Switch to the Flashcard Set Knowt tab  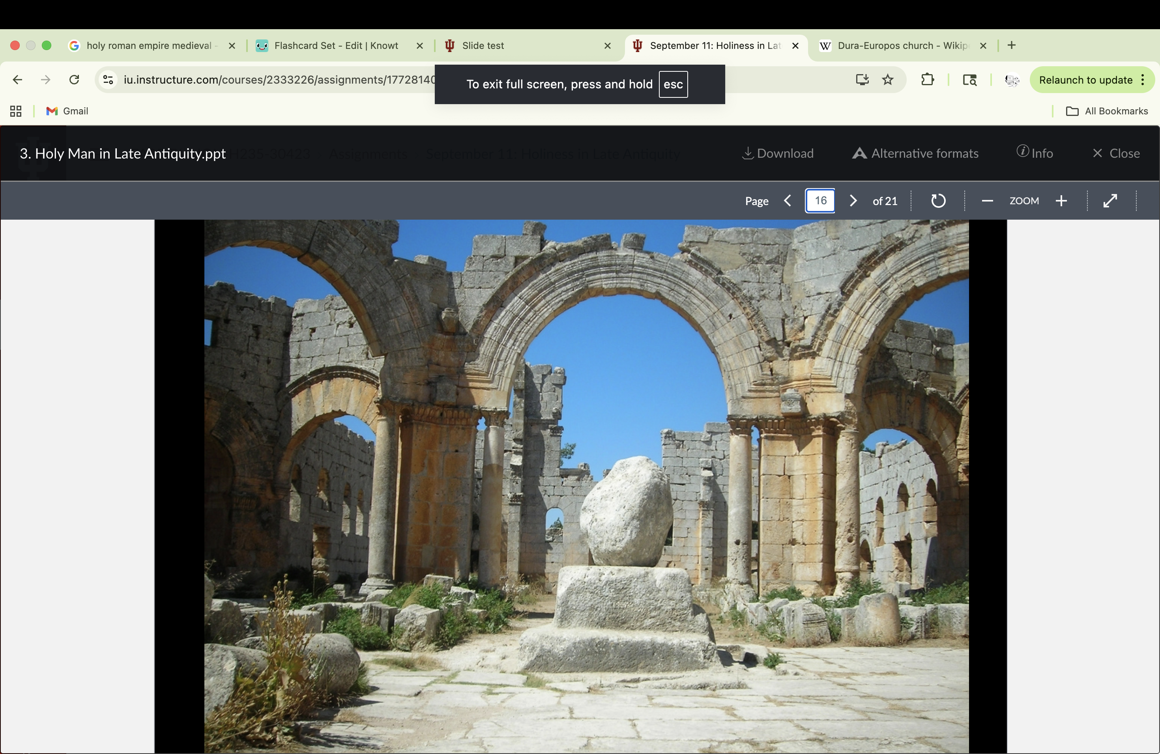click(x=336, y=45)
